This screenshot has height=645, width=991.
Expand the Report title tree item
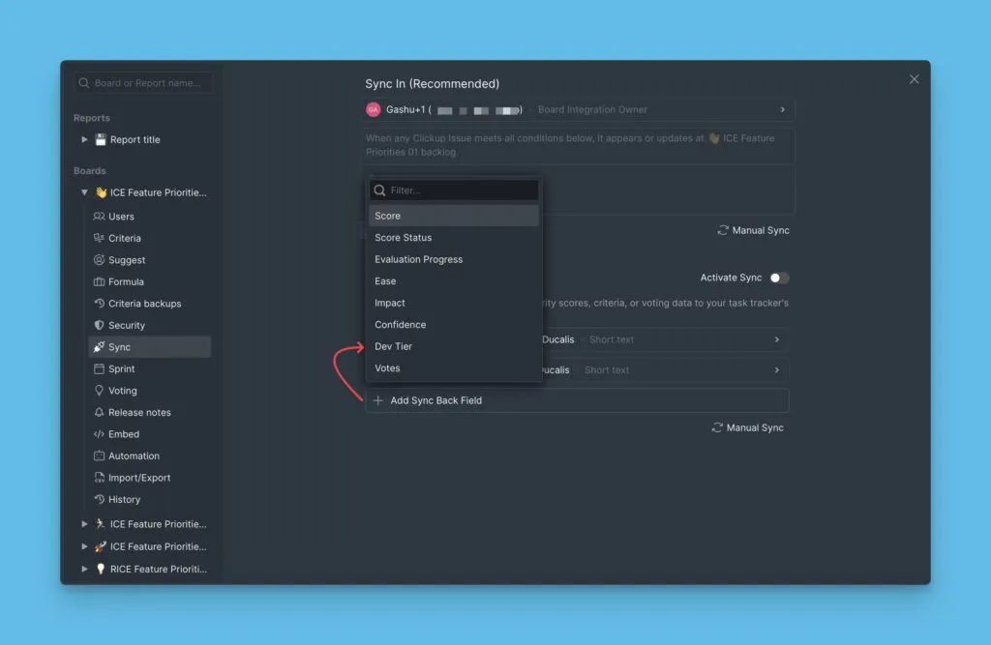[85, 139]
